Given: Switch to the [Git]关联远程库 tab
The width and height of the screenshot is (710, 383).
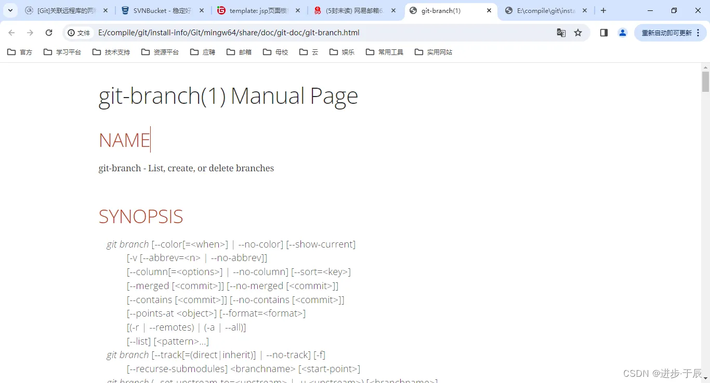Looking at the screenshot, I should 67,10.
